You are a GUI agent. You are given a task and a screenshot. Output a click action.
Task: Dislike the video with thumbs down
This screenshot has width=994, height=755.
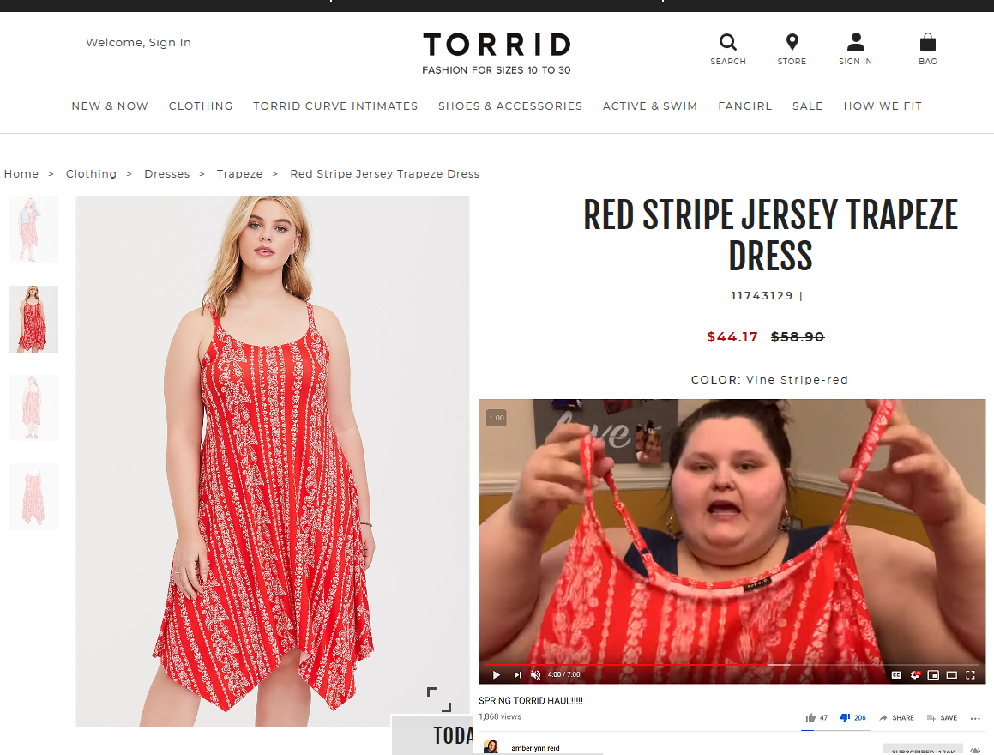coord(845,717)
